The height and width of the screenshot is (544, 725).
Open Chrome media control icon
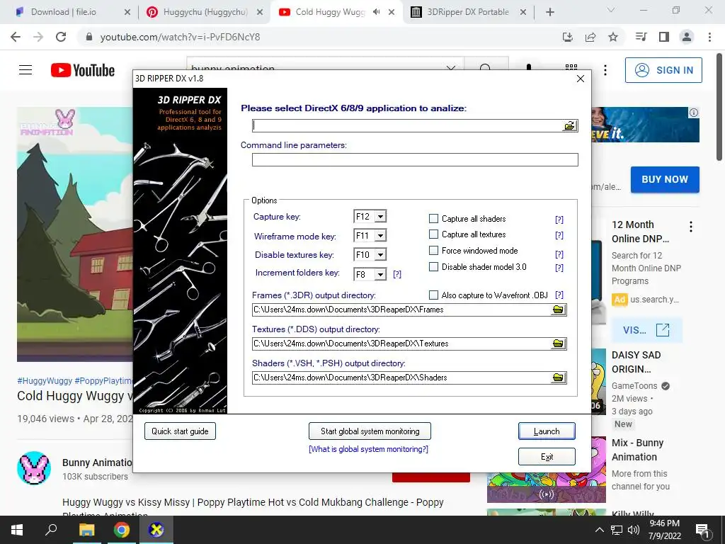641,37
